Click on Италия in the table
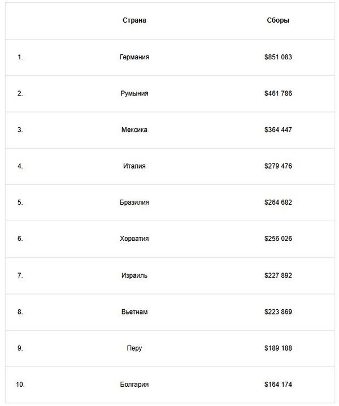 pos(134,166)
